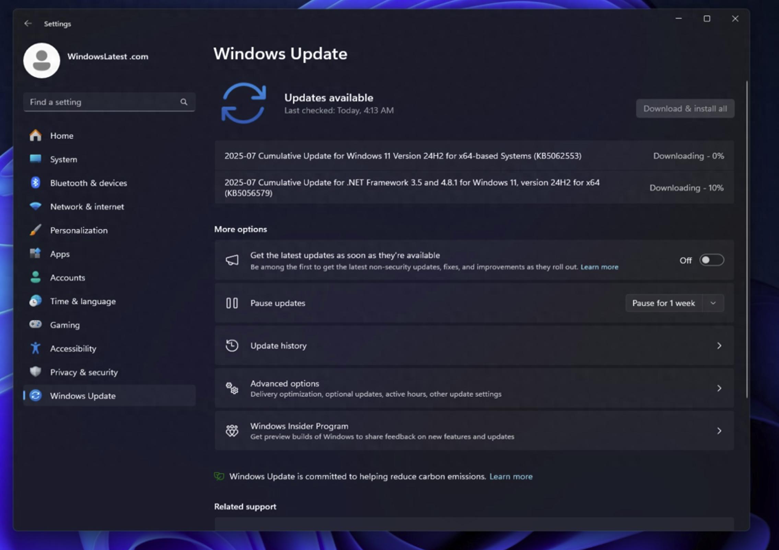Open the pause duration dropdown arrow
Viewport: 779px width, 550px height.
coord(713,303)
